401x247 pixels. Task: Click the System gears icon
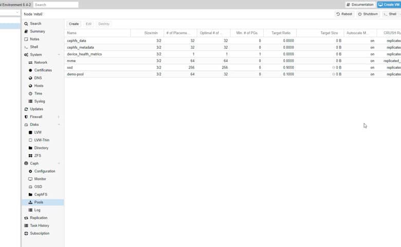coord(26,54)
